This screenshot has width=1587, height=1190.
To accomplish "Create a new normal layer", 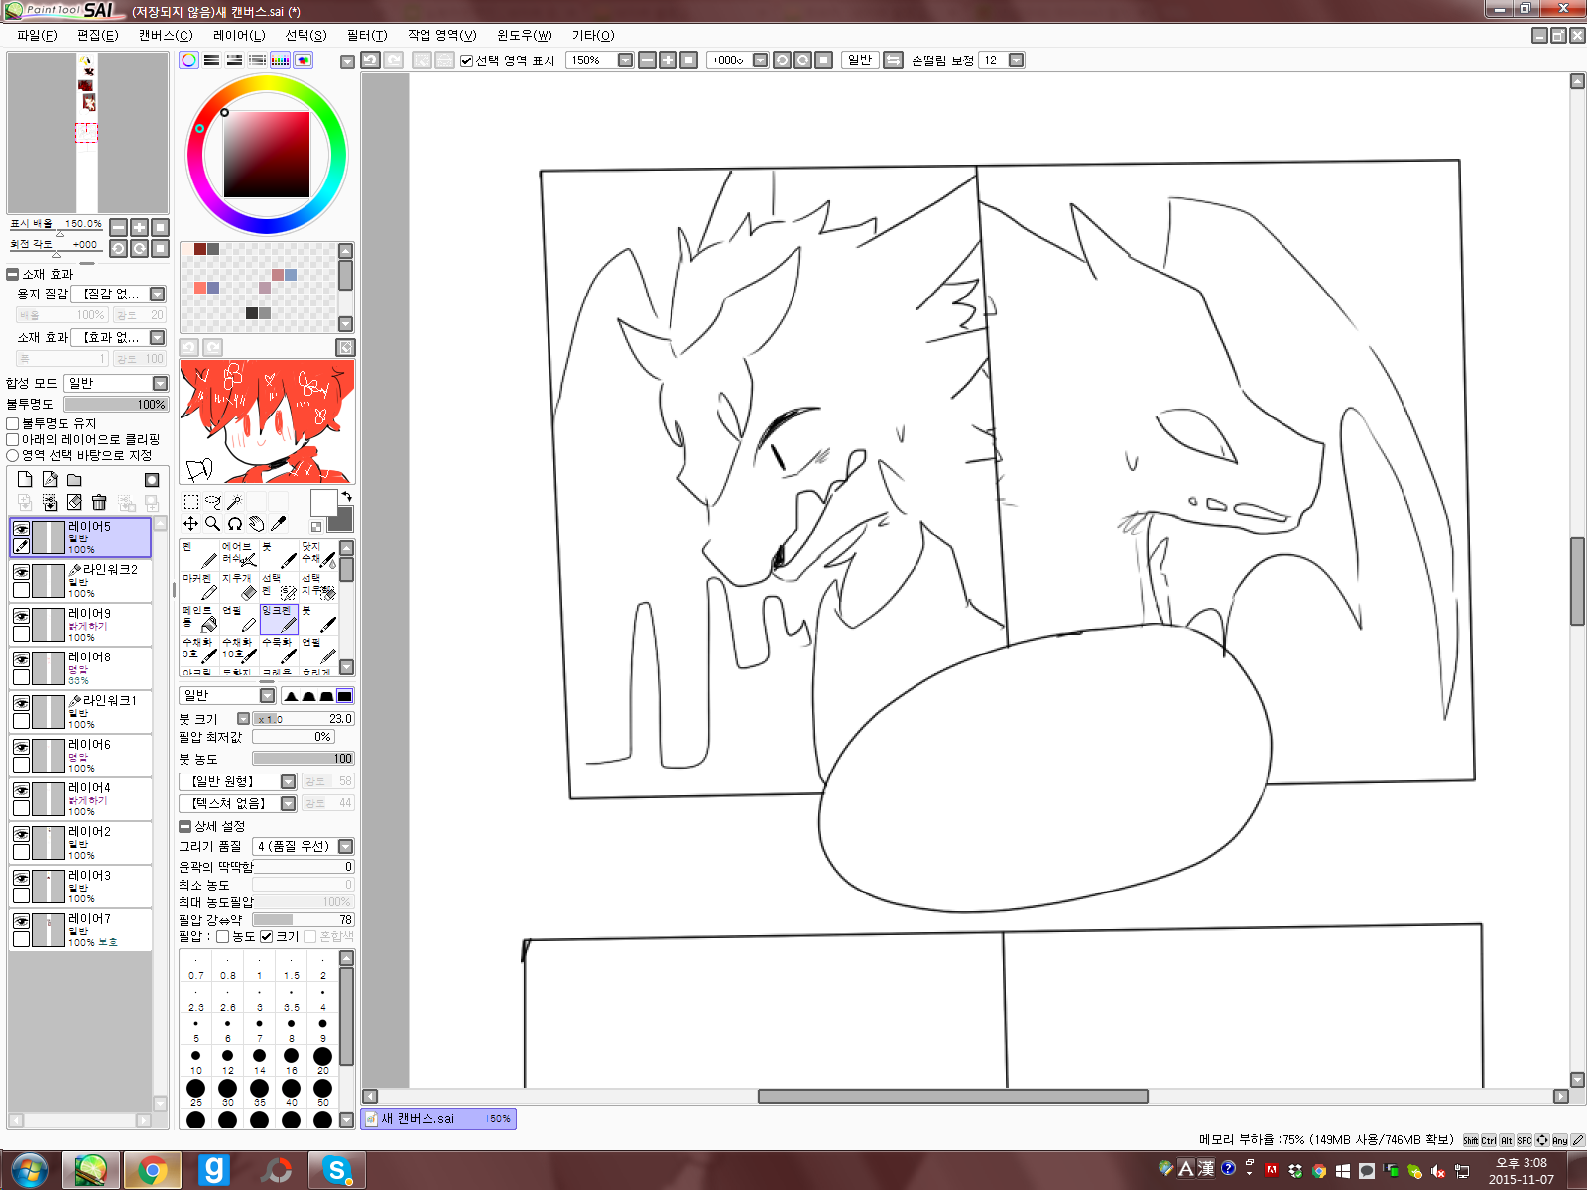I will (25, 480).
